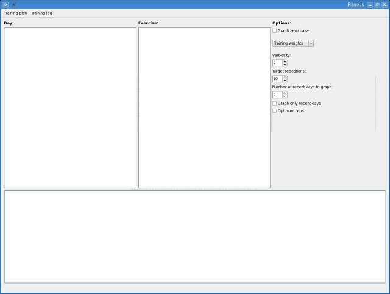
Task: Open the Training plan menu
Action: pos(15,13)
